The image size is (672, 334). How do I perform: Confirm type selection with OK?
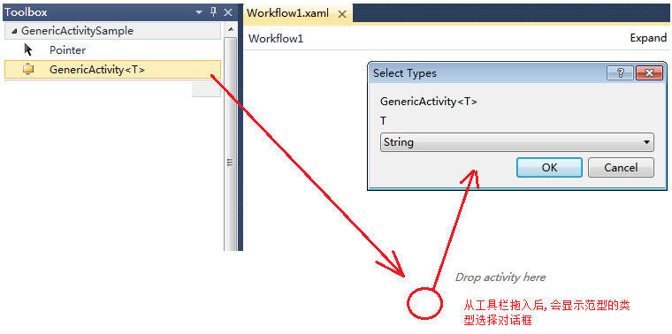(549, 167)
